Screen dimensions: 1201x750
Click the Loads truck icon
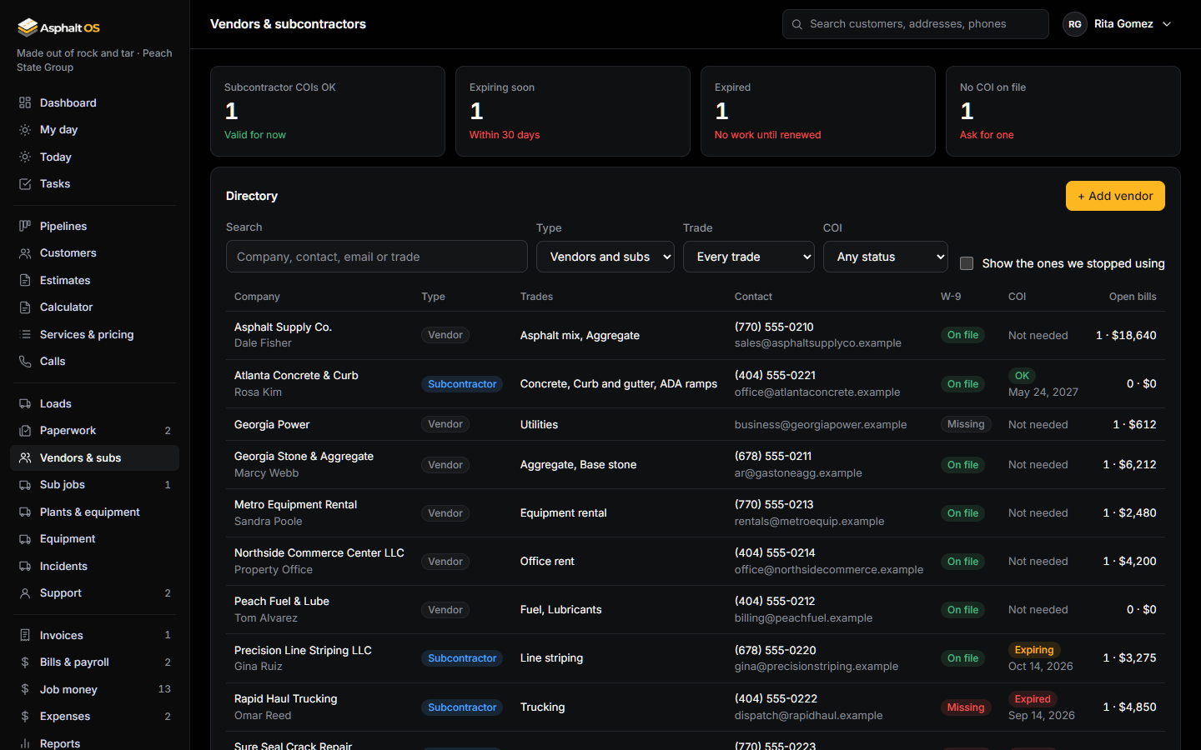(25, 403)
